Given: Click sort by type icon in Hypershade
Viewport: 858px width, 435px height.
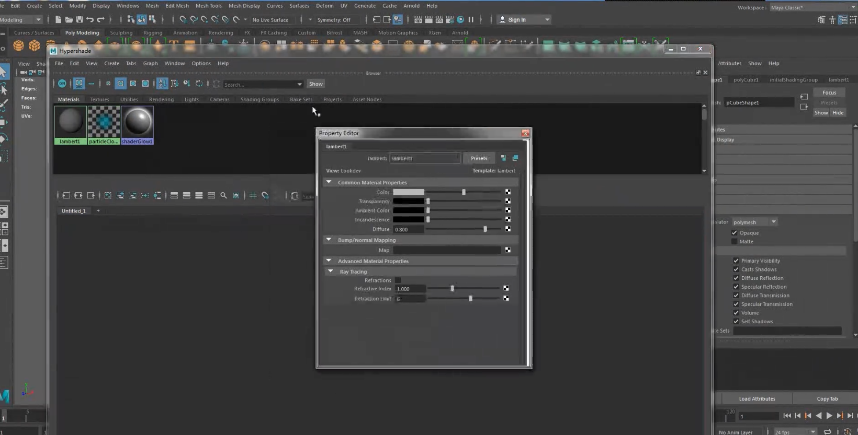Looking at the screenshot, I should (175, 84).
